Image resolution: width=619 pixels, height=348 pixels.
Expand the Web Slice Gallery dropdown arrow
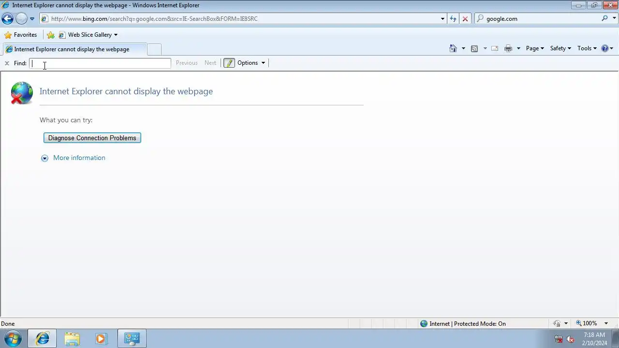tap(116, 35)
